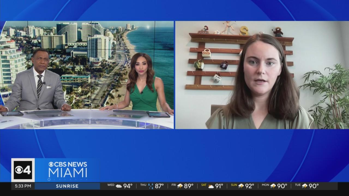Select the studio anchors video panel

87,75
